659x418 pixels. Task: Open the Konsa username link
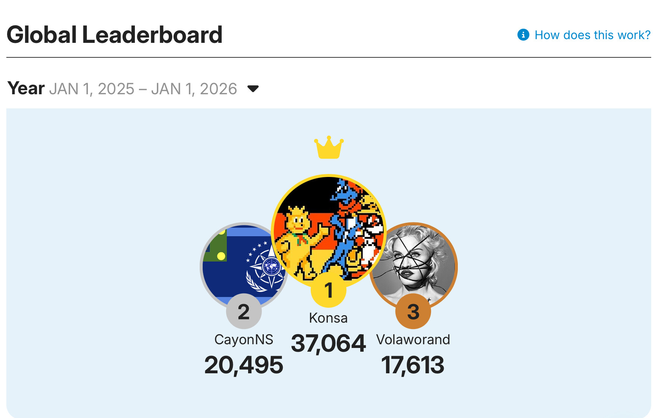coord(328,318)
